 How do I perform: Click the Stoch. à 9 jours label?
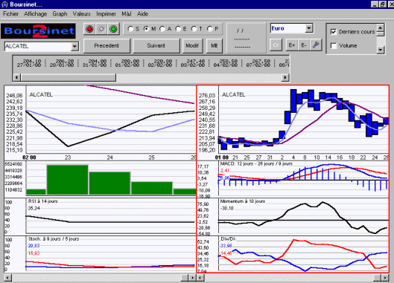click(x=54, y=239)
